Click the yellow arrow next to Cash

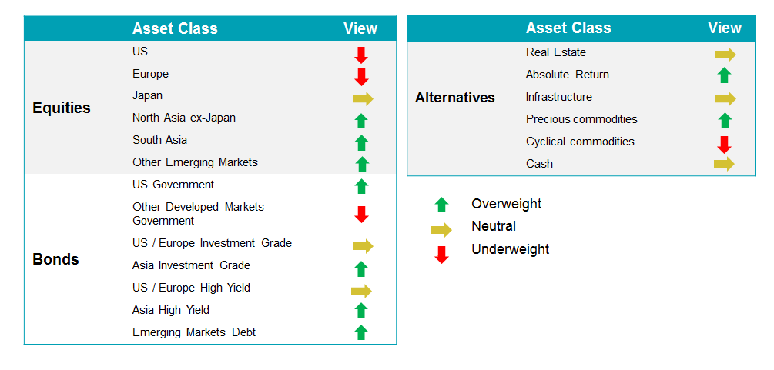tap(724, 164)
